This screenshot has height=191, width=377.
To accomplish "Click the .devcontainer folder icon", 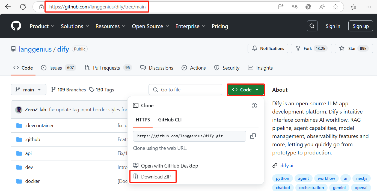I will pos(19,126).
